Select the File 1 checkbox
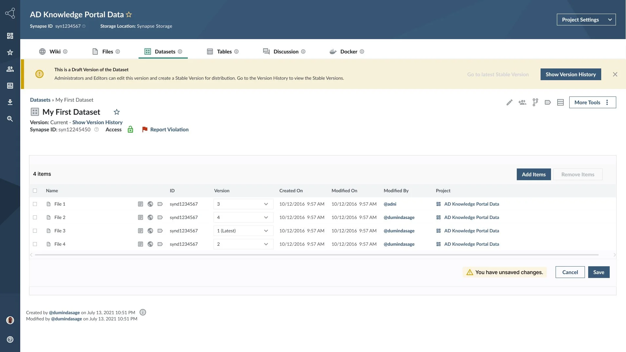 (x=35, y=204)
